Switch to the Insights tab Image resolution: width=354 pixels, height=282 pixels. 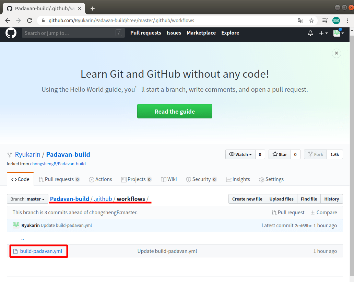click(x=238, y=179)
